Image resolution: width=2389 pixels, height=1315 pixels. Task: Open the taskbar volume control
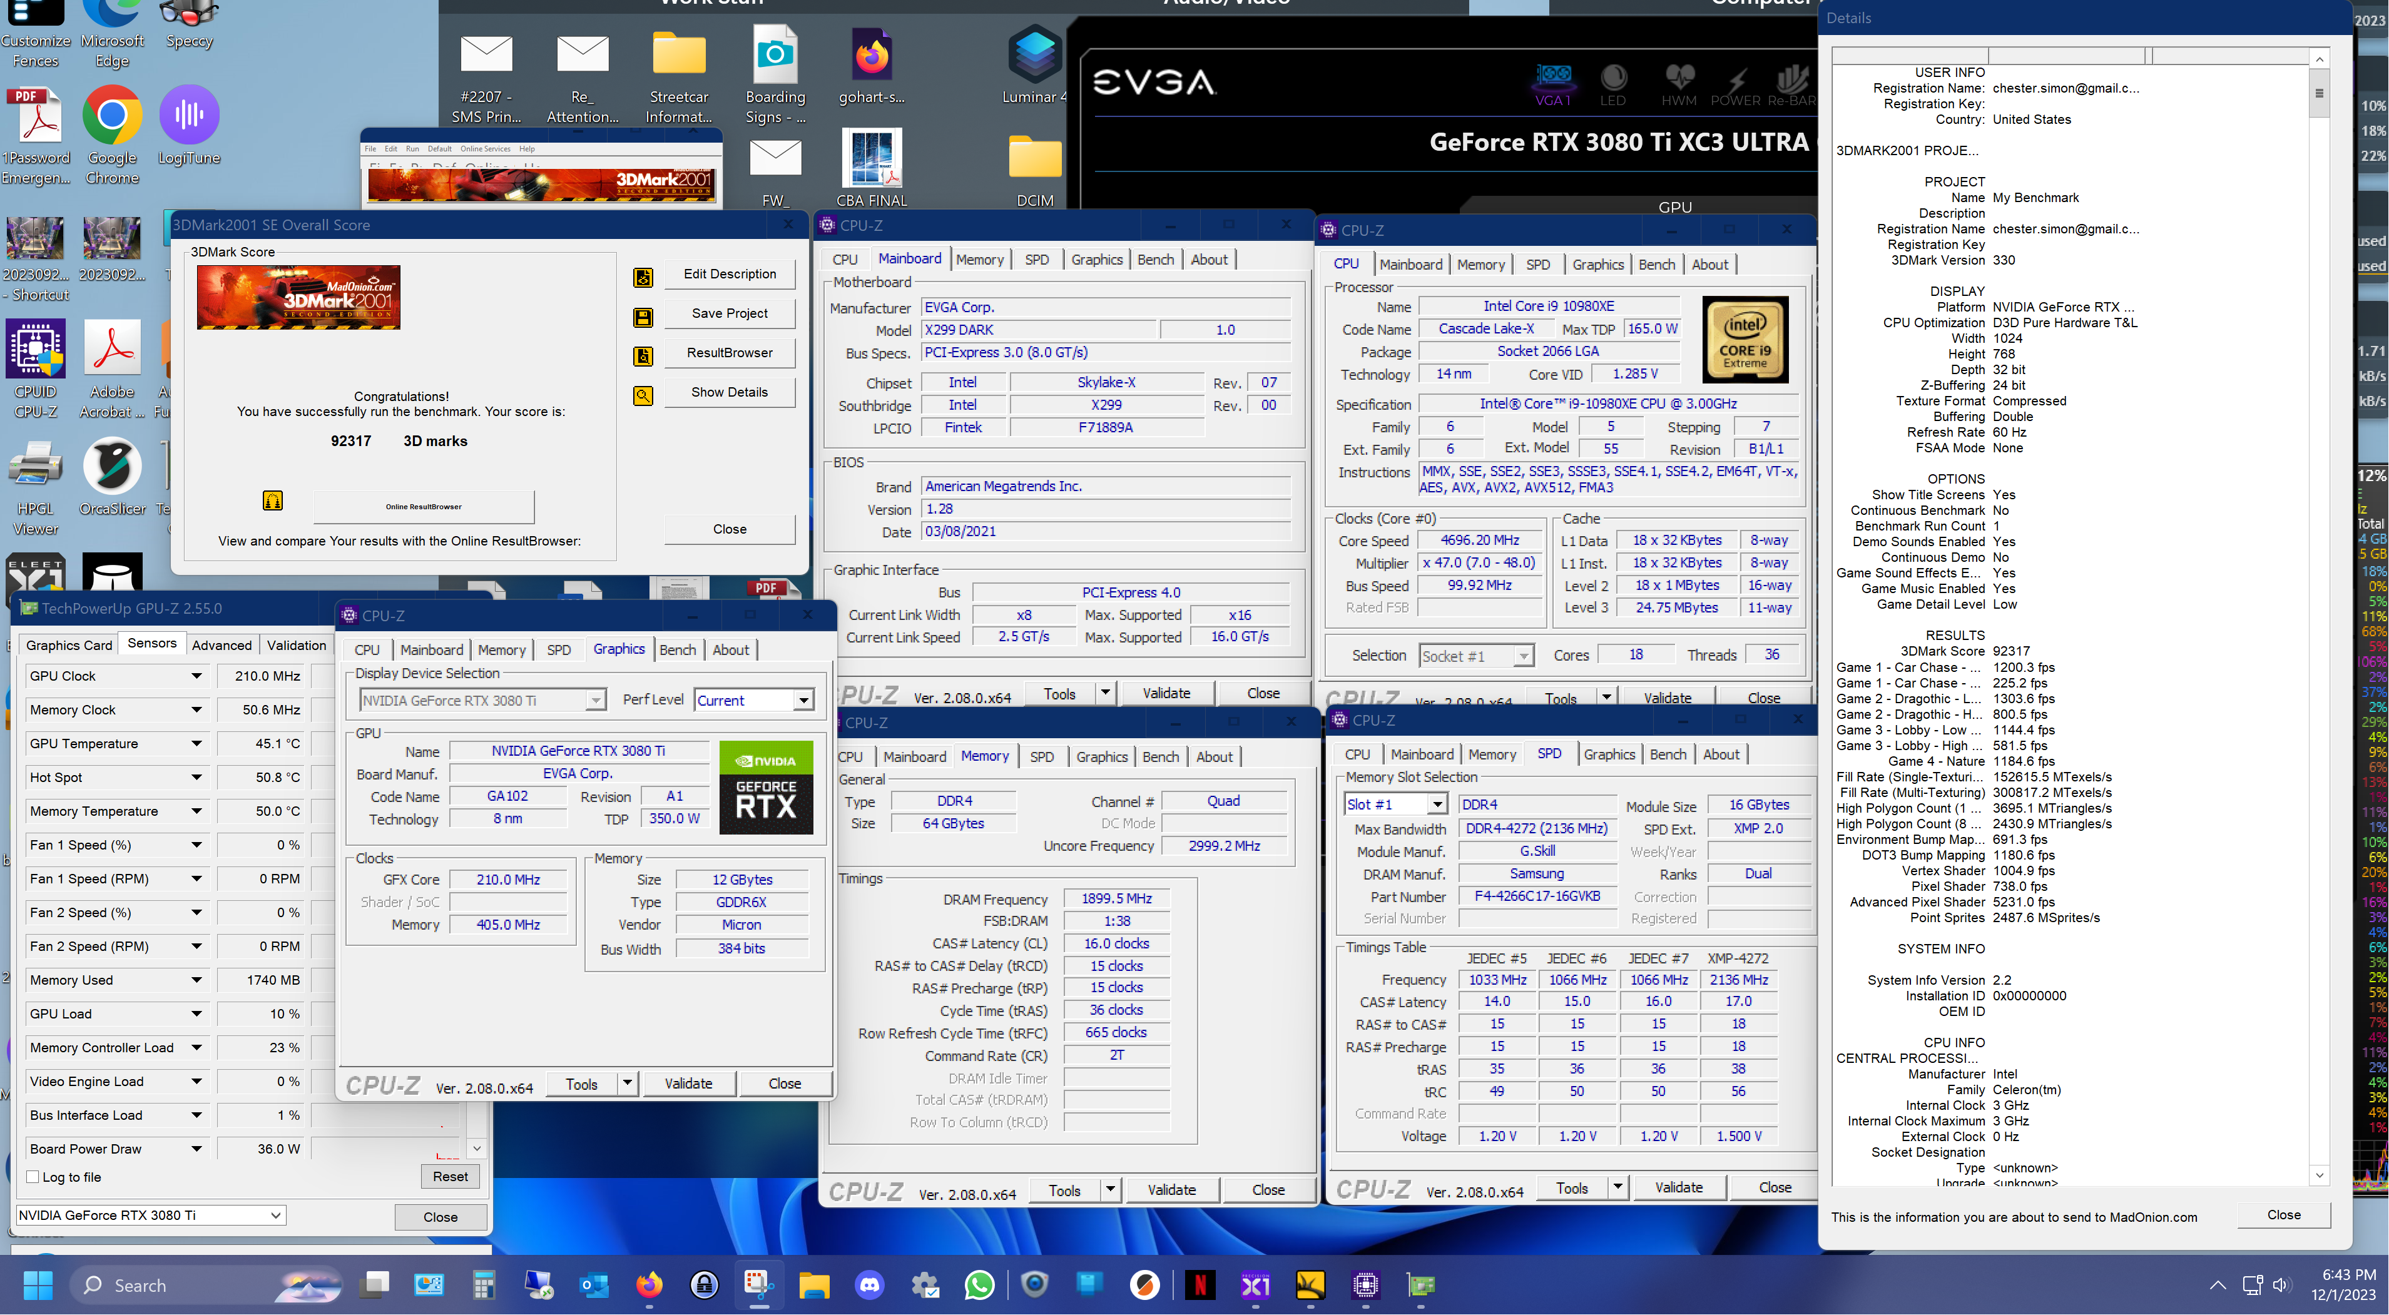pos(2283,1286)
